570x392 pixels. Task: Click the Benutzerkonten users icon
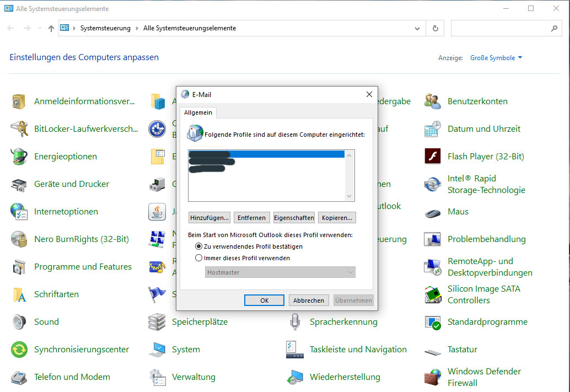click(433, 101)
